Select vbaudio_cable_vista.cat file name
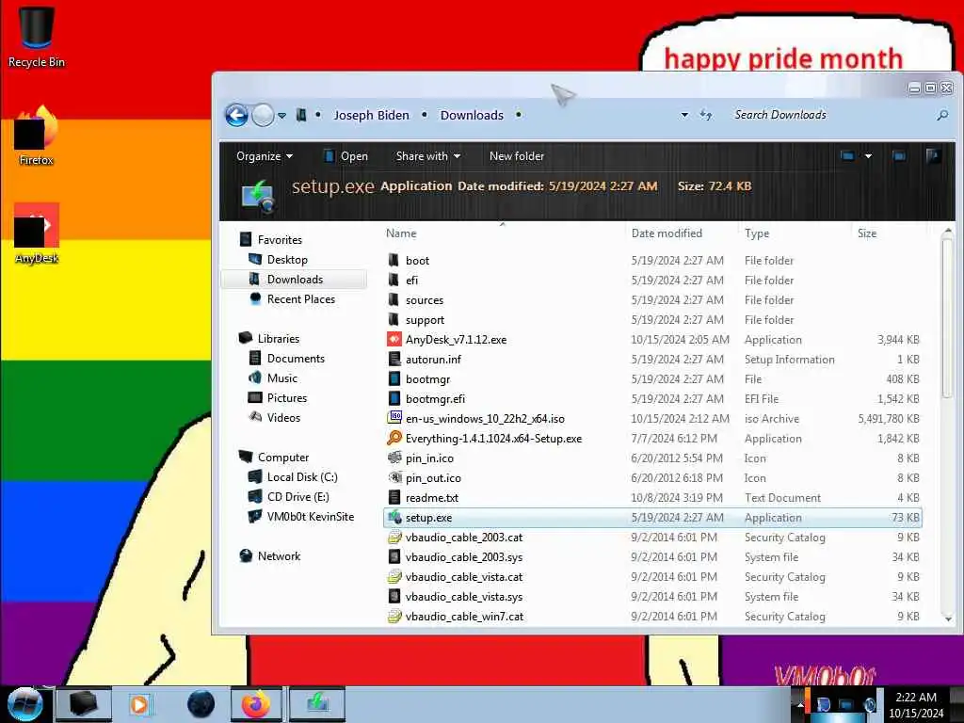This screenshot has height=723, width=964. click(x=463, y=577)
